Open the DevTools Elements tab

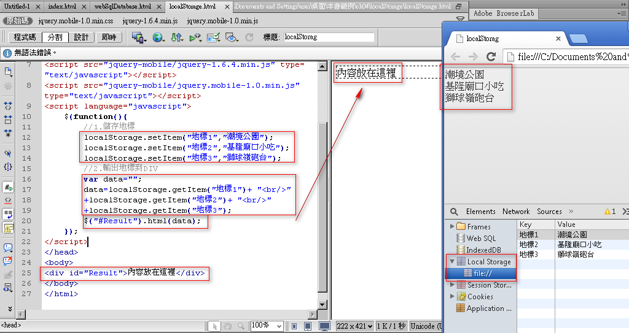point(480,212)
